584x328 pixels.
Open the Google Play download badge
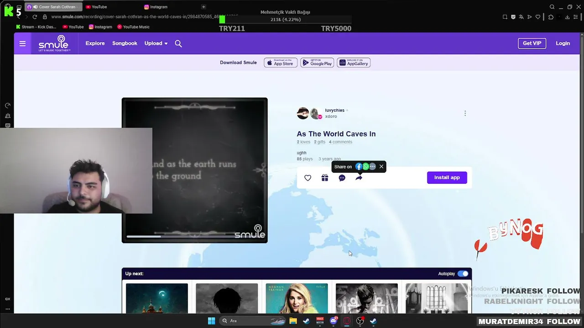pos(317,63)
